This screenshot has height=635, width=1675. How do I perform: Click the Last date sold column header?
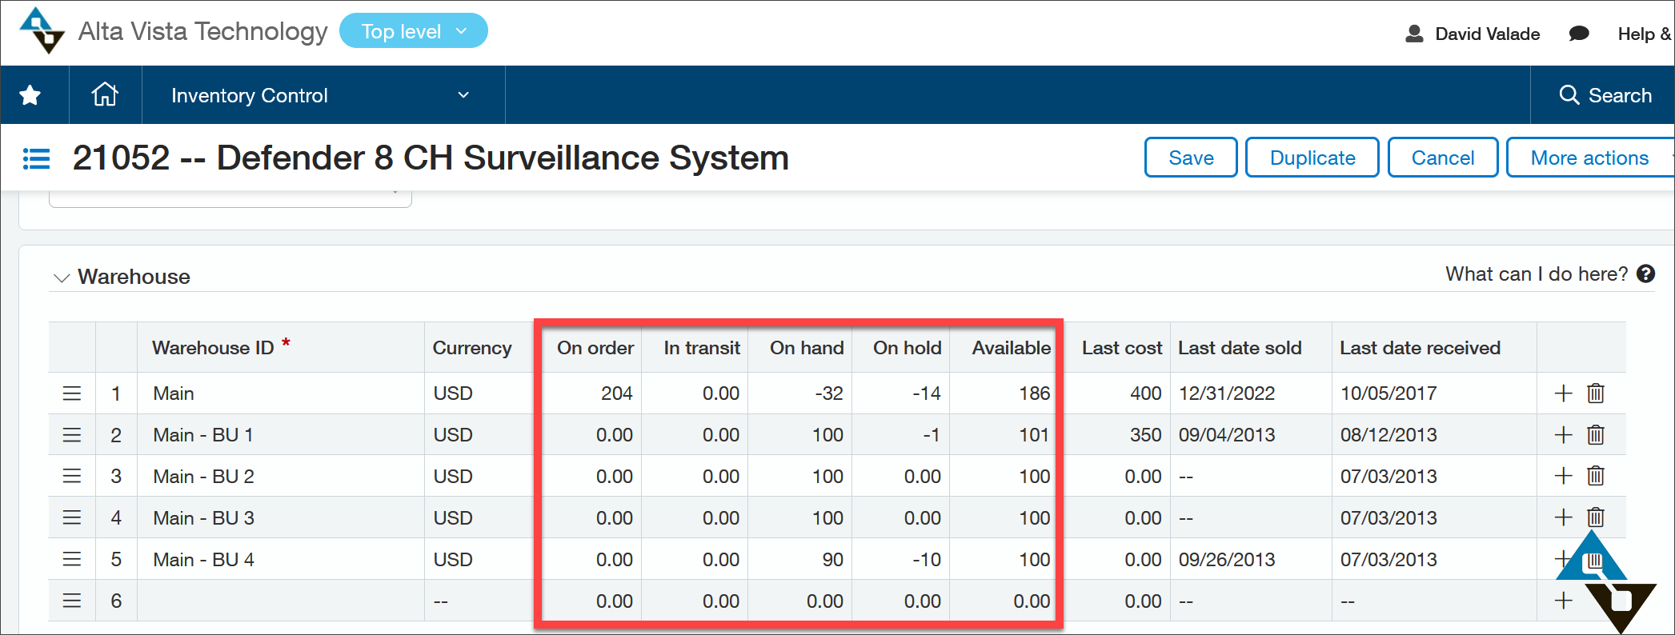(1240, 348)
